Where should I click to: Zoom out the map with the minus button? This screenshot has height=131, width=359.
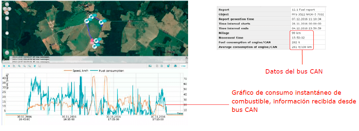(7, 52)
